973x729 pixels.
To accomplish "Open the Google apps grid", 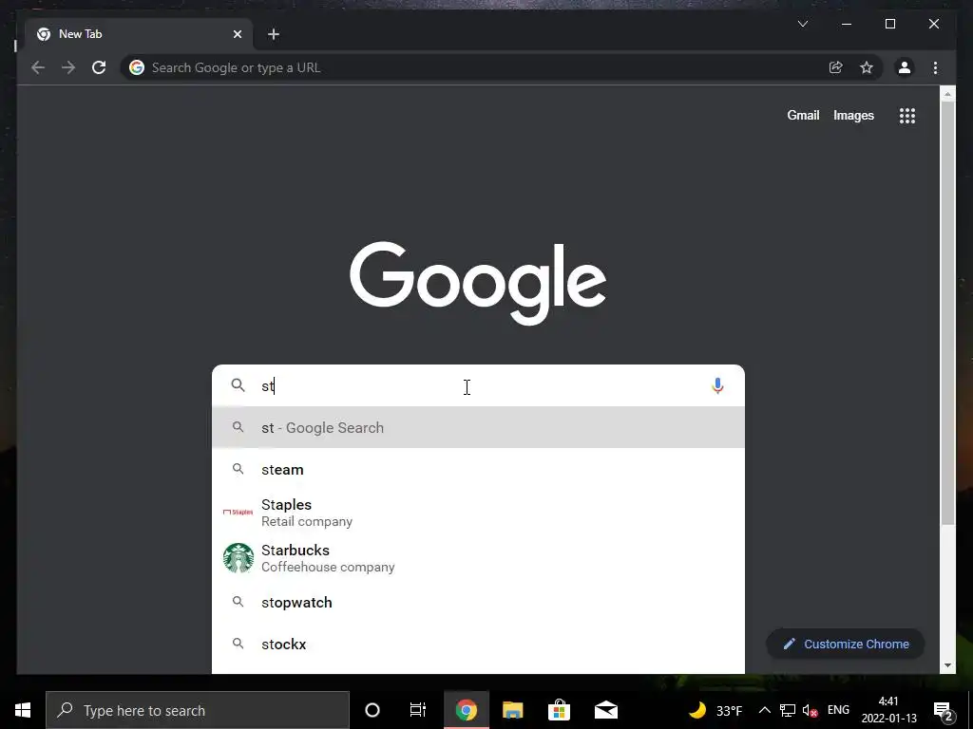I will tap(907, 115).
